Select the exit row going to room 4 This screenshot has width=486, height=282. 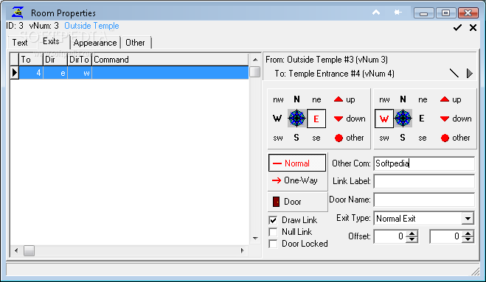(x=130, y=73)
